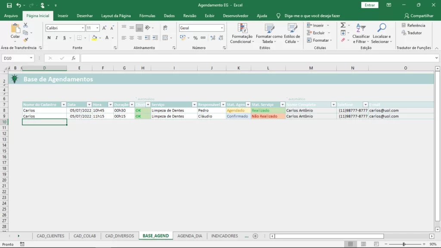
Task: Toggle Italic formatting
Action: pos(56,38)
